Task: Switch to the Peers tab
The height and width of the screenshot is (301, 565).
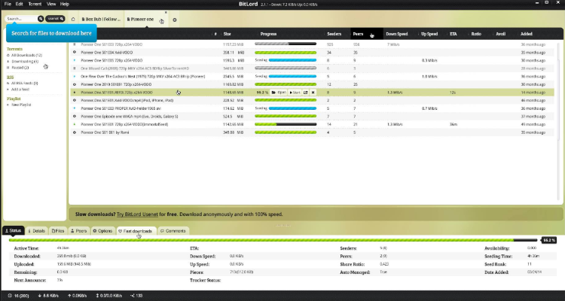Action: tap(78, 231)
